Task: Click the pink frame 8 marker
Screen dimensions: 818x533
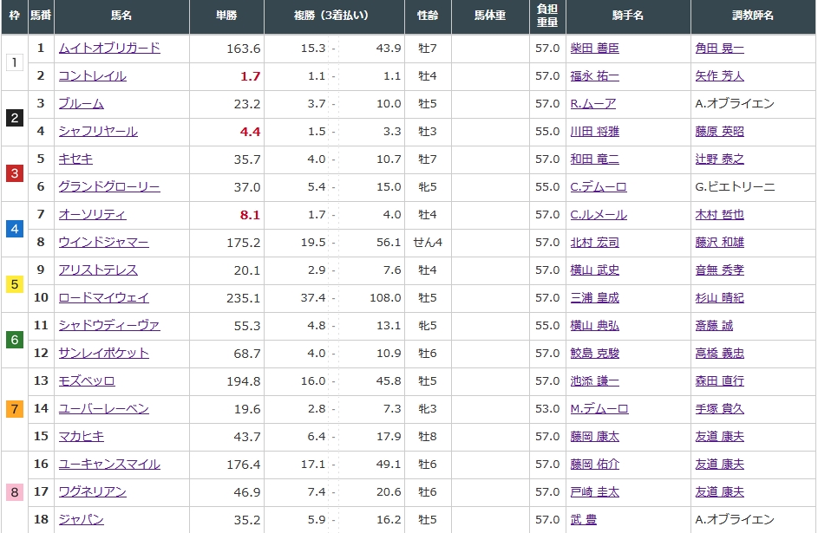Action: pos(14,492)
